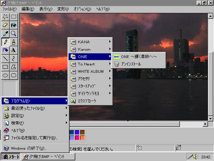The height and width of the screenshot is (161, 214).
Task: Pick the Polygon tool
Action: [13, 67]
